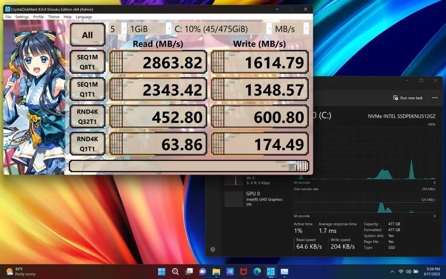This screenshot has height=279, width=446.
Task: Open the Profile menu
Action: (38, 17)
